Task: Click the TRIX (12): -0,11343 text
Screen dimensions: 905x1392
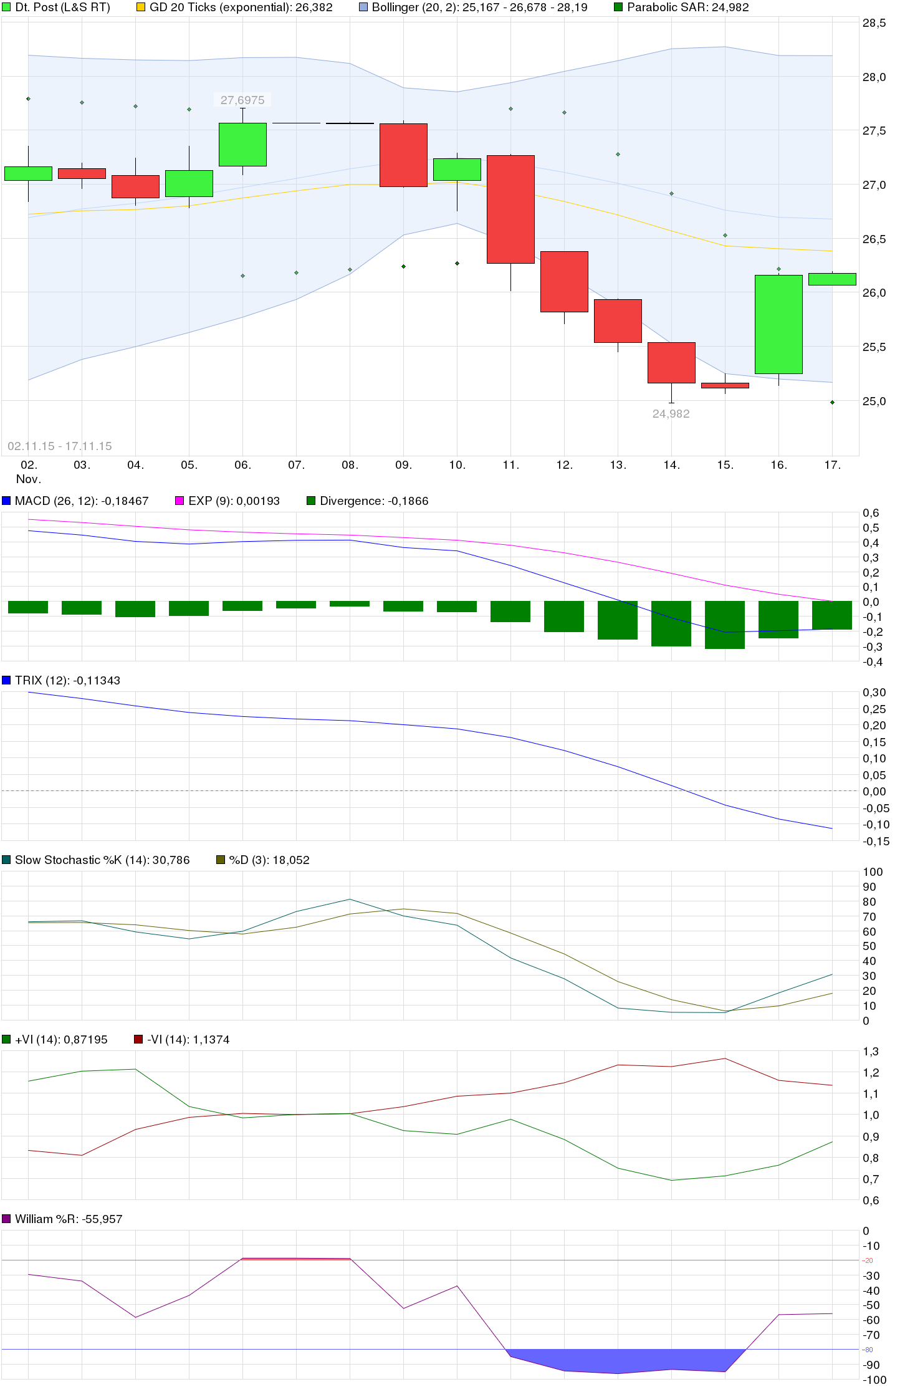Action: 67,680
